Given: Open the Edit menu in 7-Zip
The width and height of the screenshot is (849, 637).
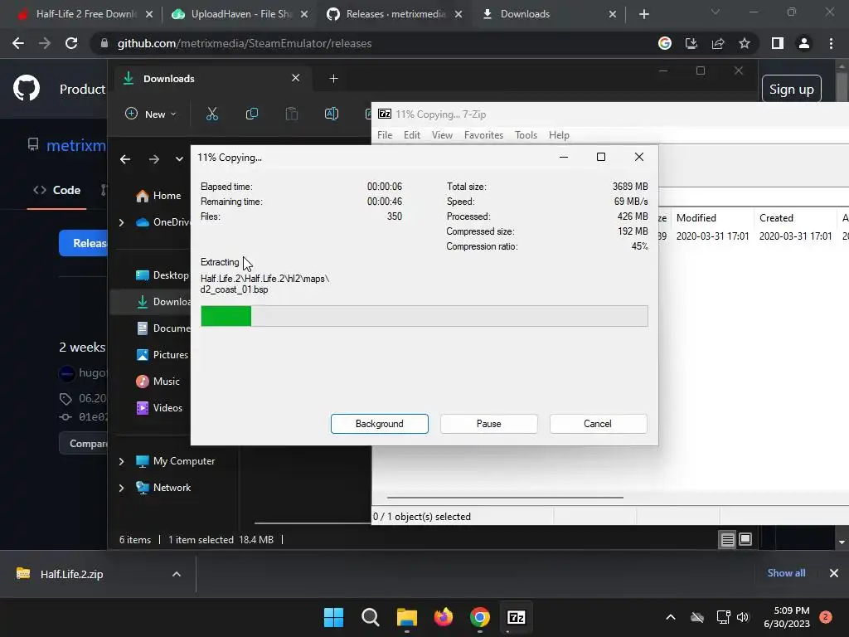Looking at the screenshot, I should [x=411, y=135].
